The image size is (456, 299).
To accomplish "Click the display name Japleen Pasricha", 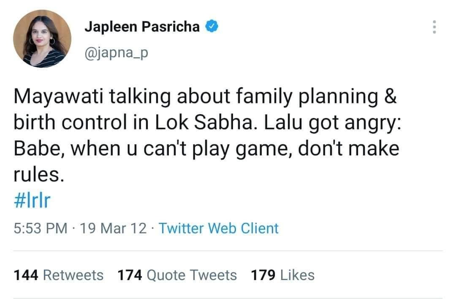I will [x=142, y=27].
